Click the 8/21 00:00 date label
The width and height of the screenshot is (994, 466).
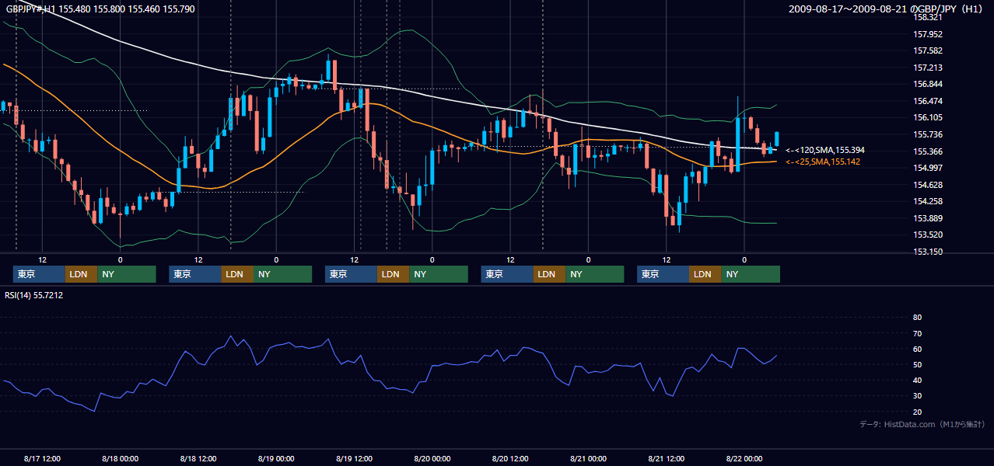pyautogui.click(x=589, y=458)
